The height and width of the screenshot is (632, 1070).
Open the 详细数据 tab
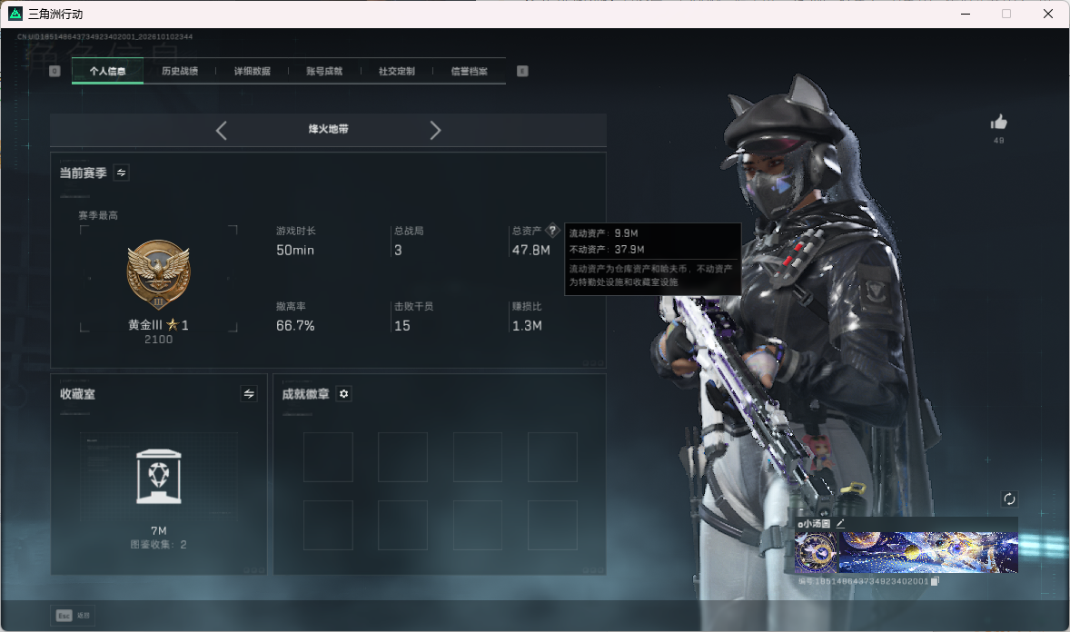(x=252, y=71)
